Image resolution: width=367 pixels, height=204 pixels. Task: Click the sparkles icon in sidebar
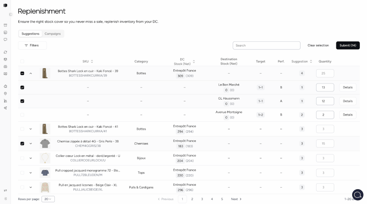pyautogui.click(x=5, y=108)
